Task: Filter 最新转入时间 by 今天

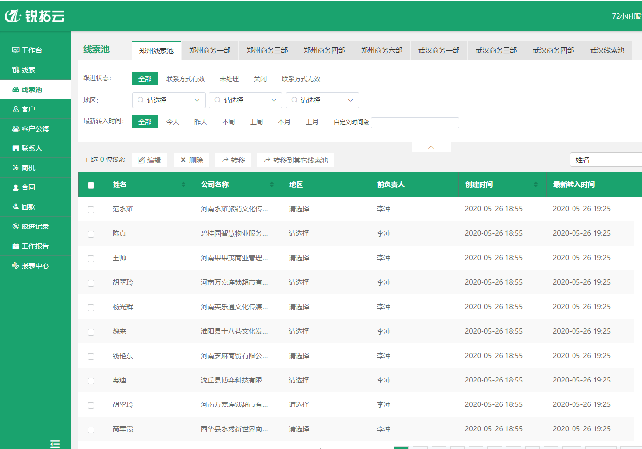Action: [173, 122]
